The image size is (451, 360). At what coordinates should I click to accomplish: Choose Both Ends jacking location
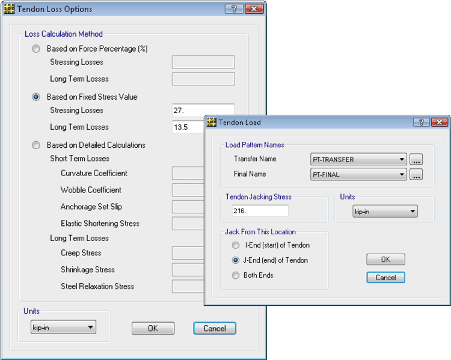coord(236,275)
